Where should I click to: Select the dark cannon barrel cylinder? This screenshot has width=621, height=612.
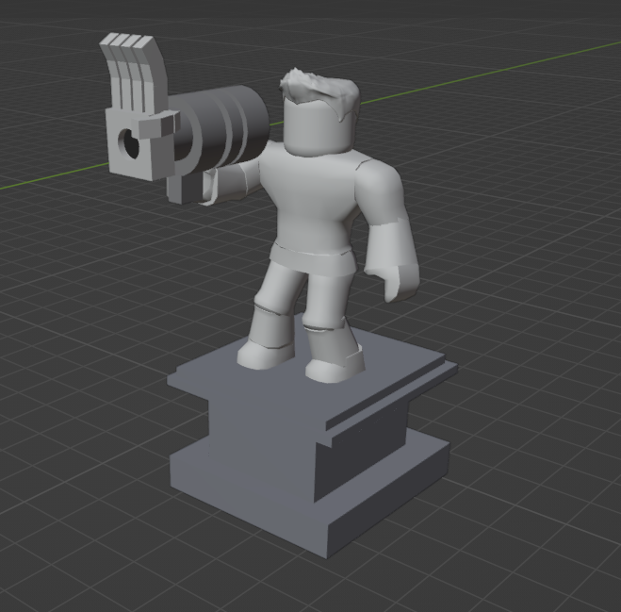(x=221, y=127)
